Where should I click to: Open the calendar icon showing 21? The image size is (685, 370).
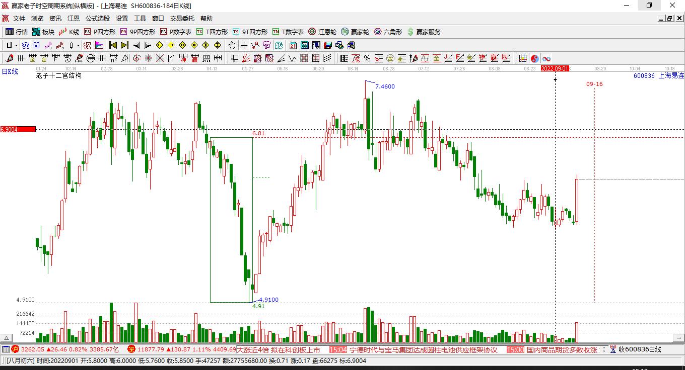(293, 45)
